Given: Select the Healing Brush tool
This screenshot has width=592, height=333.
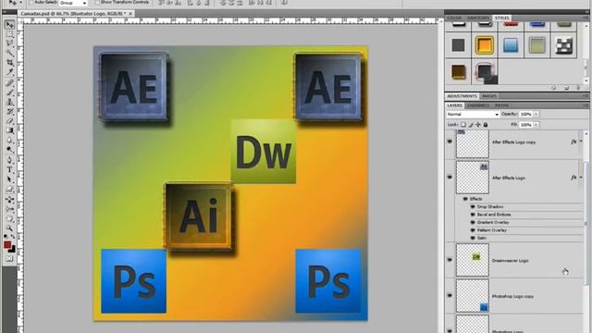Looking at the screenshot, I should pos(10,82).
